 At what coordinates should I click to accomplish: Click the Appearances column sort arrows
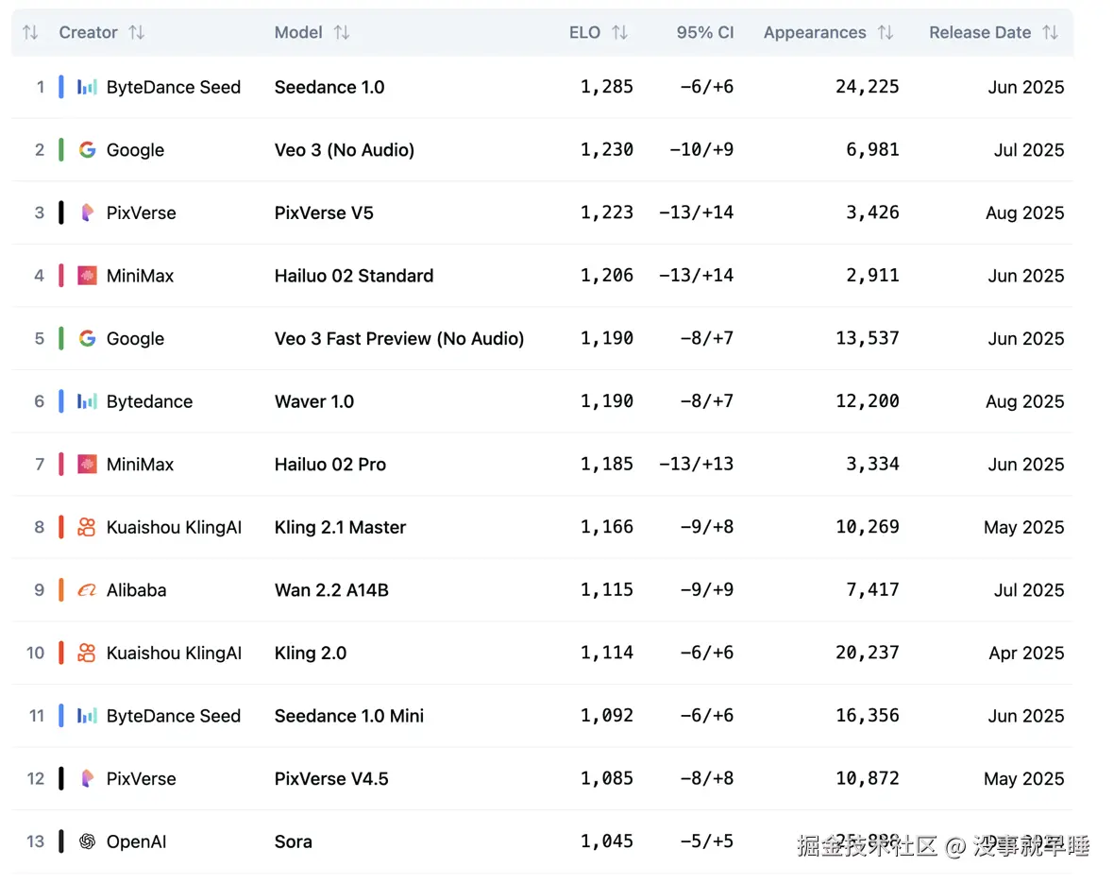coord(885,33)
